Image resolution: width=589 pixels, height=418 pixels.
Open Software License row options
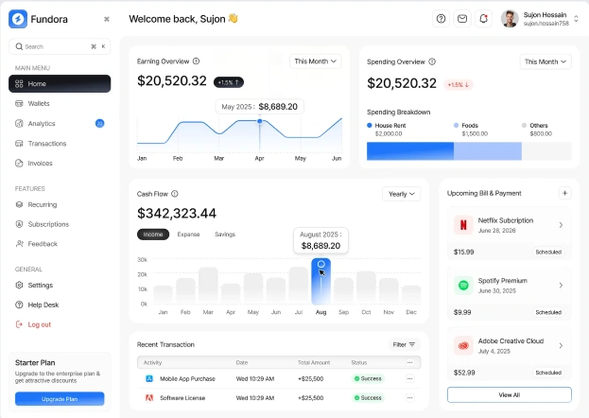point(409,398)
